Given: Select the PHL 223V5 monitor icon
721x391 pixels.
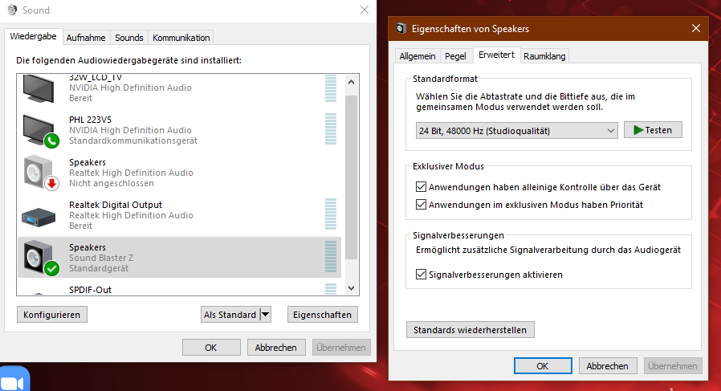Looking at the screenshot, I should tap(40, 131).
